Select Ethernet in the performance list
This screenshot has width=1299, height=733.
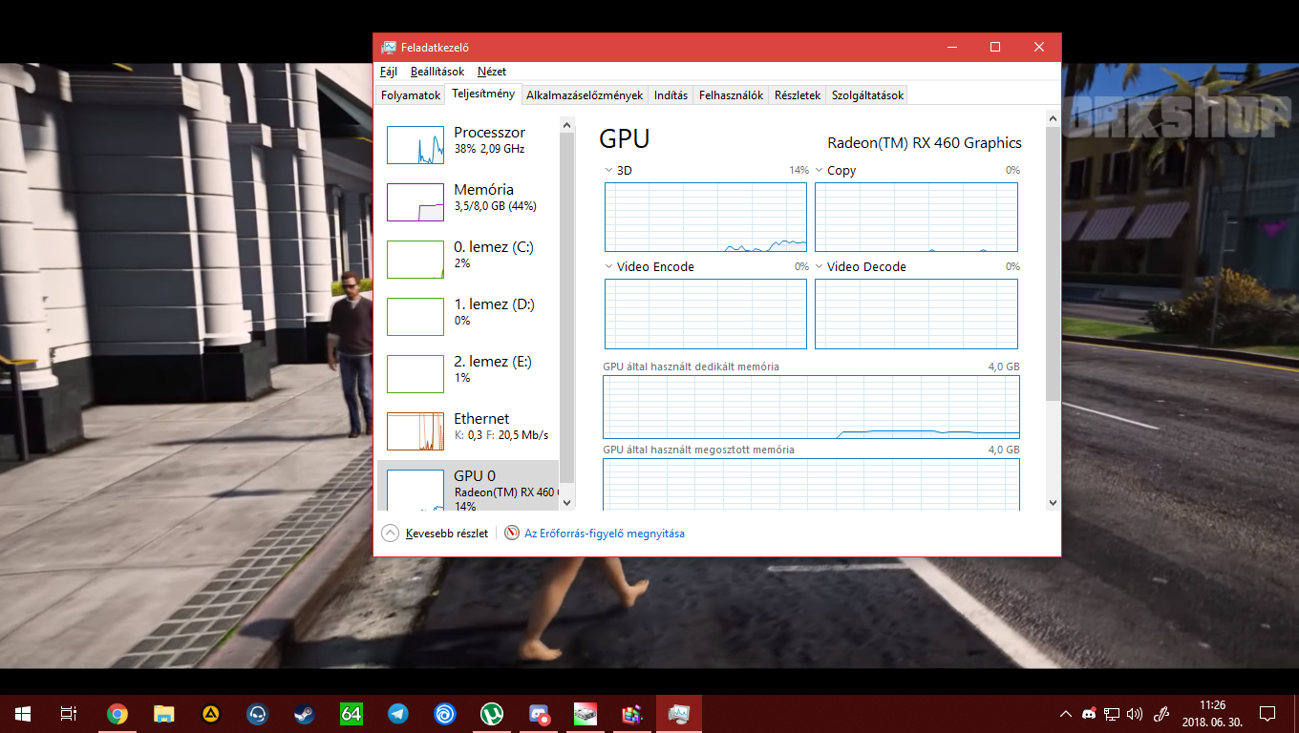tap(468, 430)
